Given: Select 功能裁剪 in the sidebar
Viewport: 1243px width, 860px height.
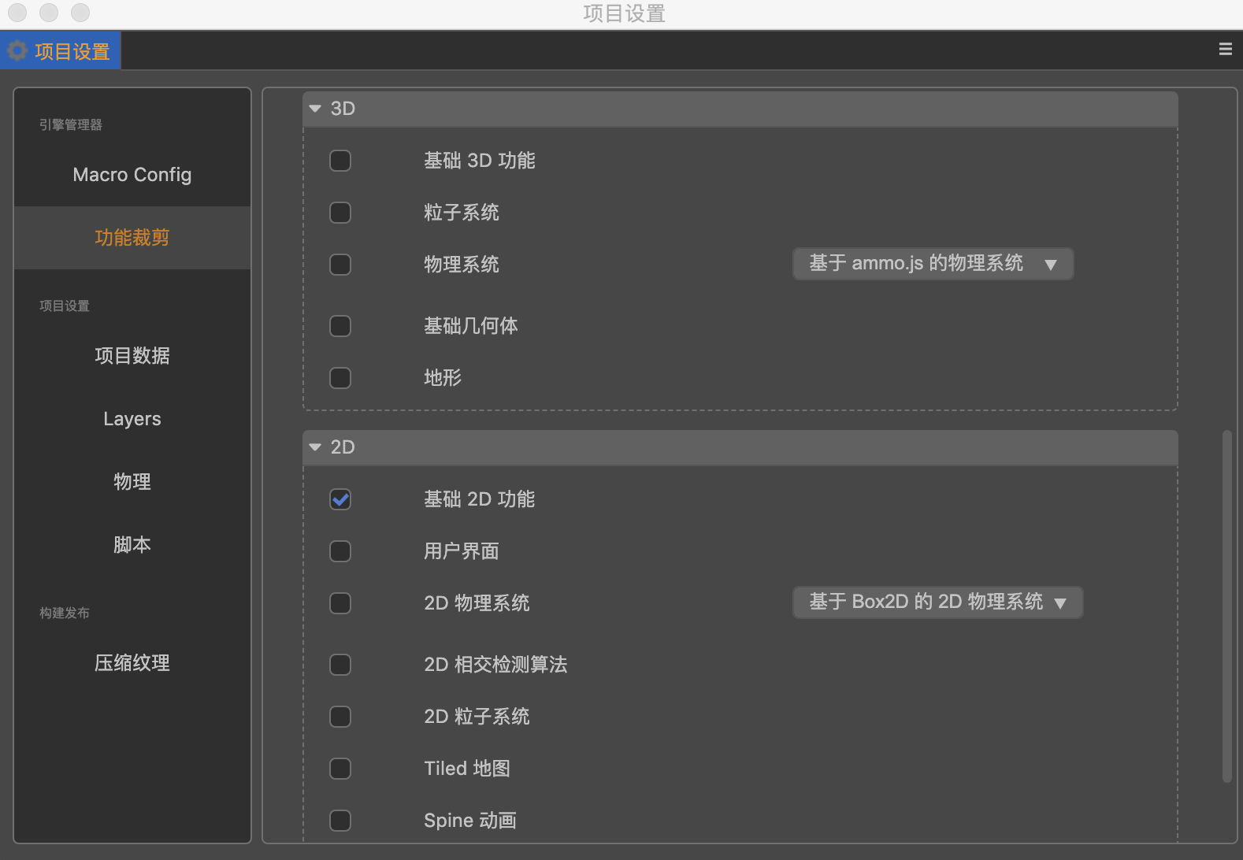Looking at the screenshot, I should 132,238.
